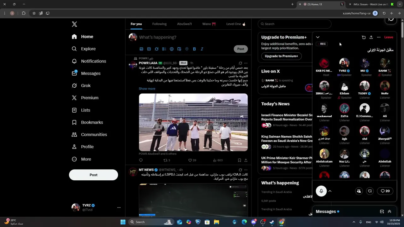The image size is (404, 227).
Task: Share the Space with upload icon
Action: (x=371, y=37)
